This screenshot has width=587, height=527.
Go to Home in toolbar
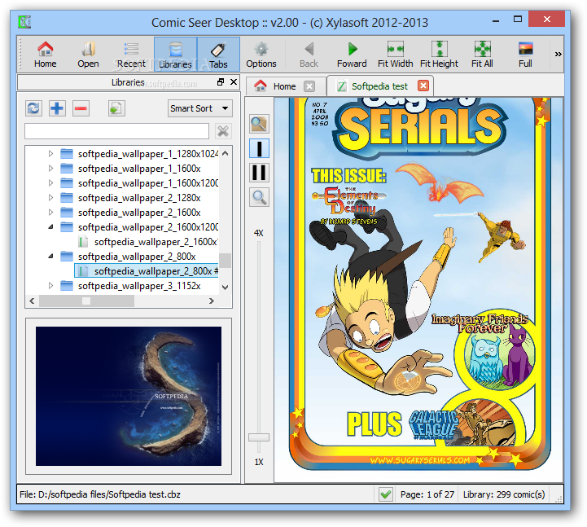pyautogui.click(x=46, y=55)
